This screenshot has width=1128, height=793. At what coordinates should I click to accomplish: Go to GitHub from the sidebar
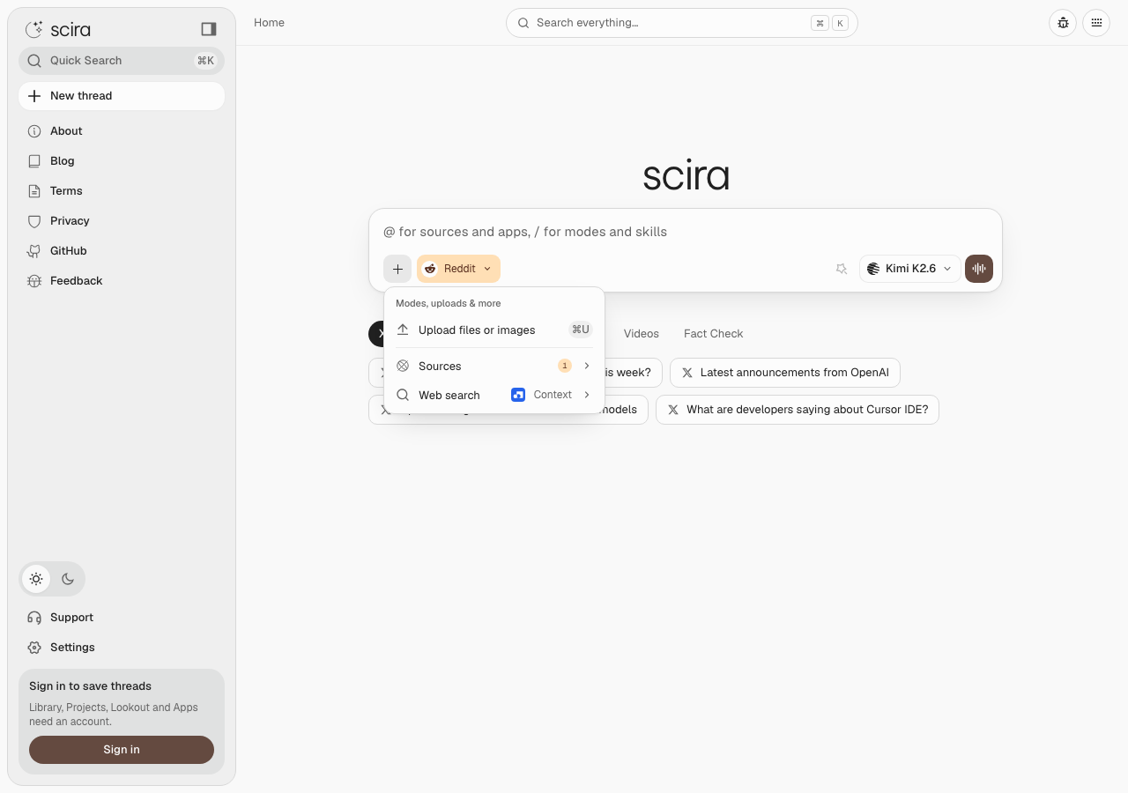tap(122, 251)
